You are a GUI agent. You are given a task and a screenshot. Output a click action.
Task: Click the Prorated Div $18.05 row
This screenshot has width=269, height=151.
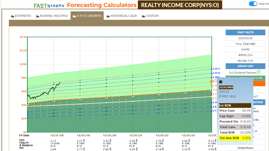235,122
